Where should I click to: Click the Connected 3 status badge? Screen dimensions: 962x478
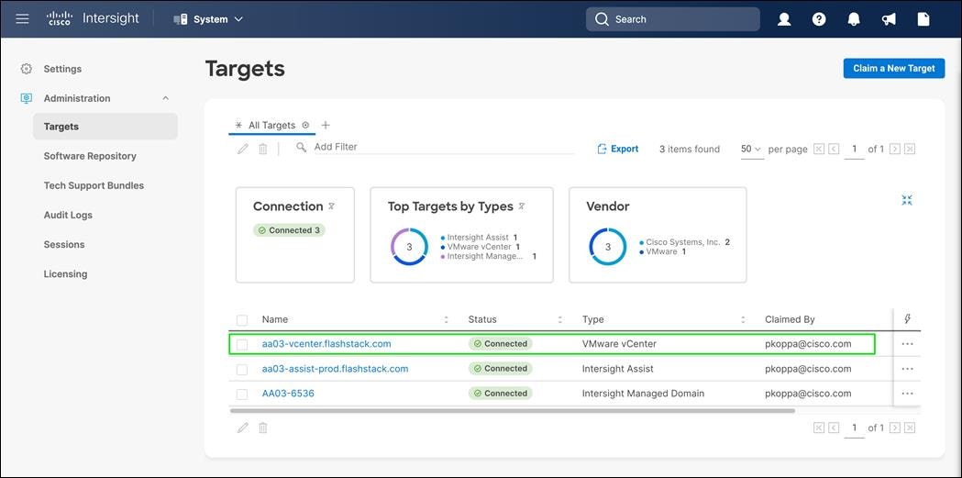289,230
